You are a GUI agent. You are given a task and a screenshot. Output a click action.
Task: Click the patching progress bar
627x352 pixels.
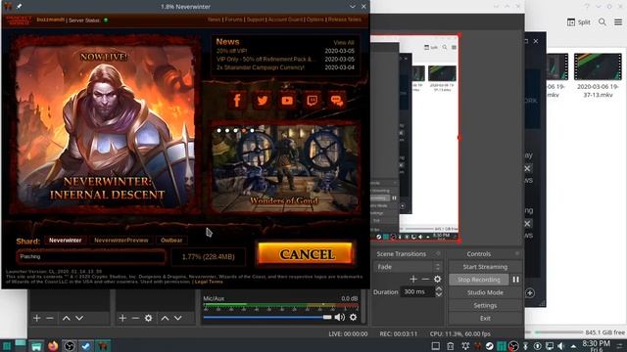click(90, 256)
